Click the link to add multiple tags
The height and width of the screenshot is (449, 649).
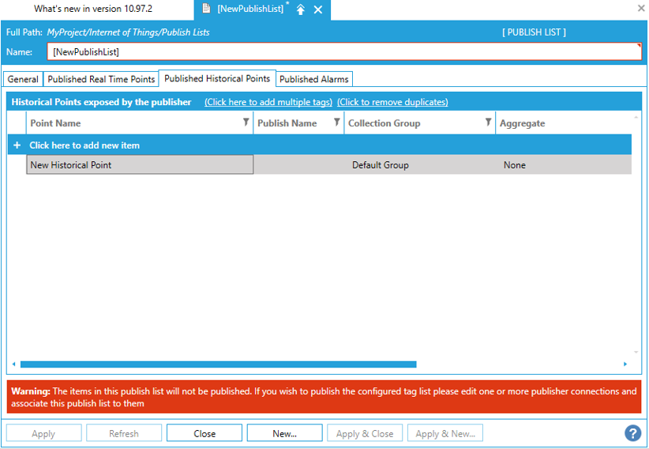[268, 102]
